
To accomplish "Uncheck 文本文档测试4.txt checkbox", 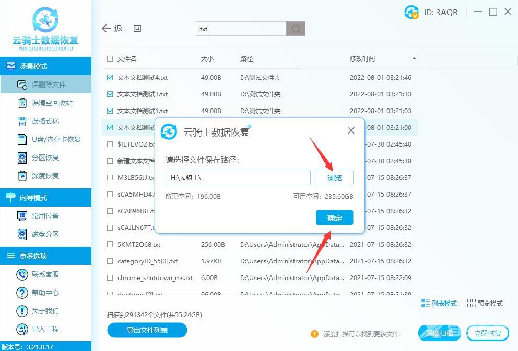I will pos(110,78).
